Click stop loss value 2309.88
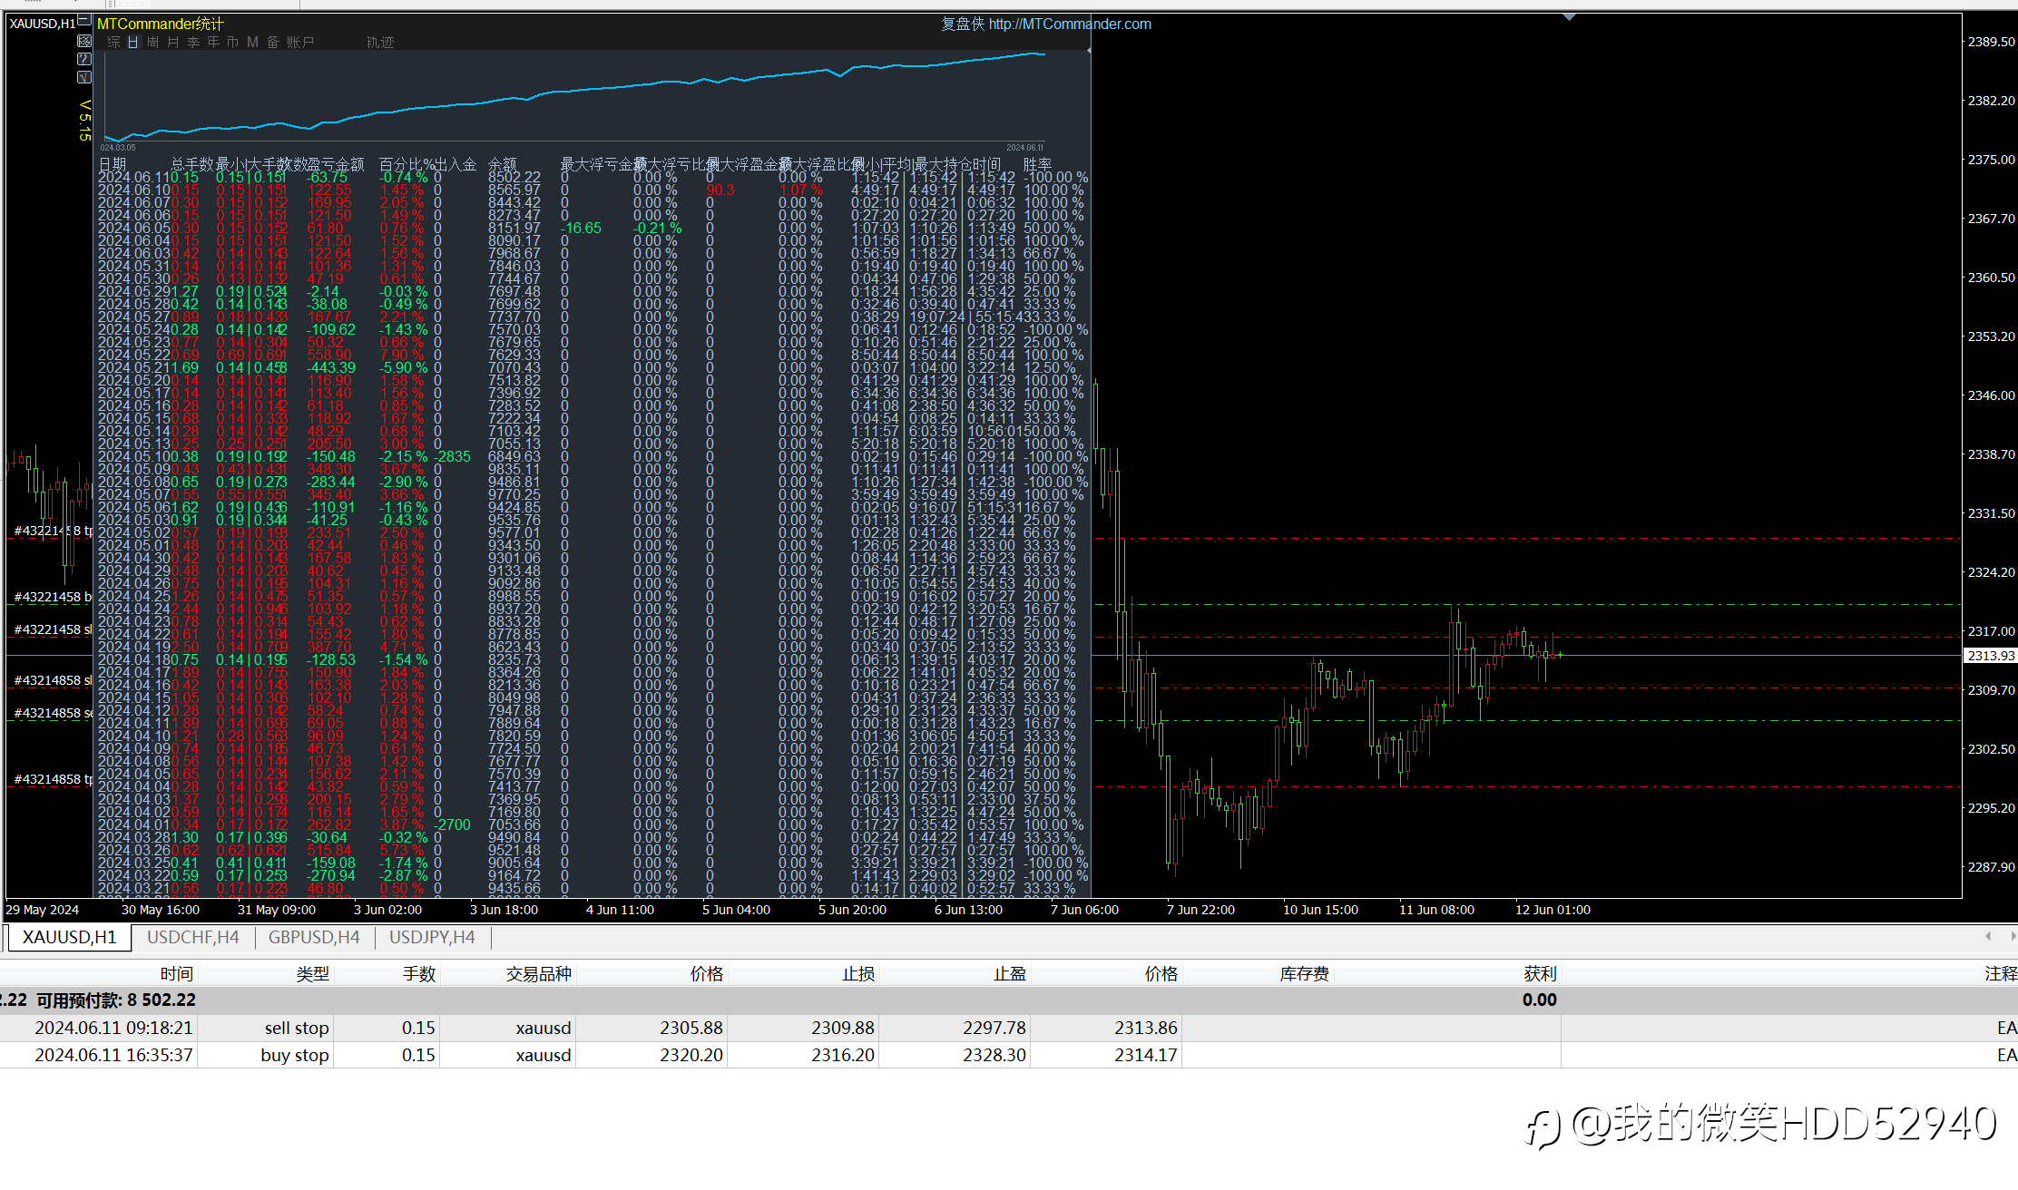 [843, 1028]
